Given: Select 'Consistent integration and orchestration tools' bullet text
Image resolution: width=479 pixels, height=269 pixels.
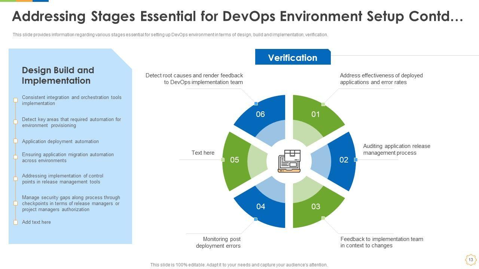Looking at the screenshot, I should pyautogui.click(x=72, y=100).
